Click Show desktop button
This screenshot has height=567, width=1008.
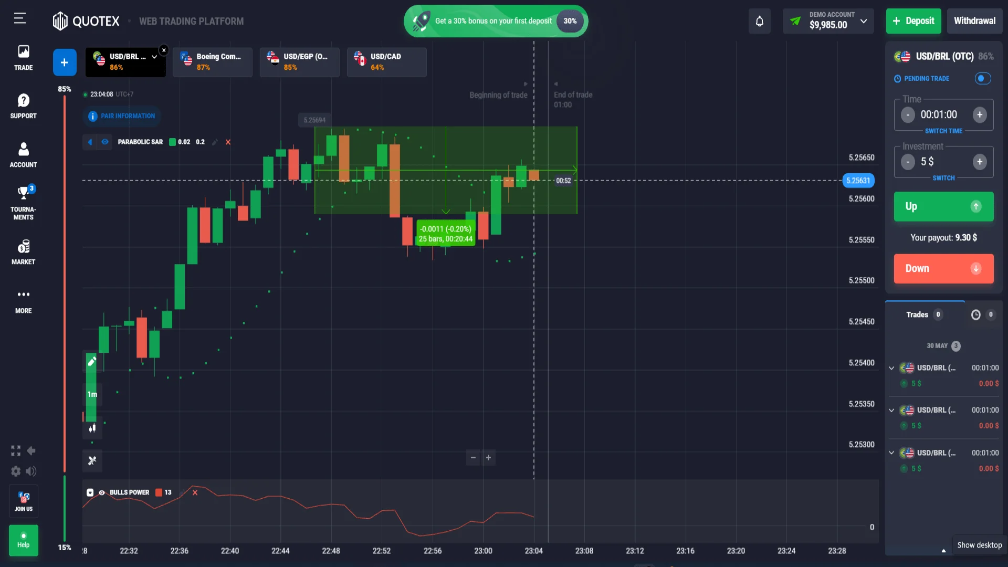[979, 545]
